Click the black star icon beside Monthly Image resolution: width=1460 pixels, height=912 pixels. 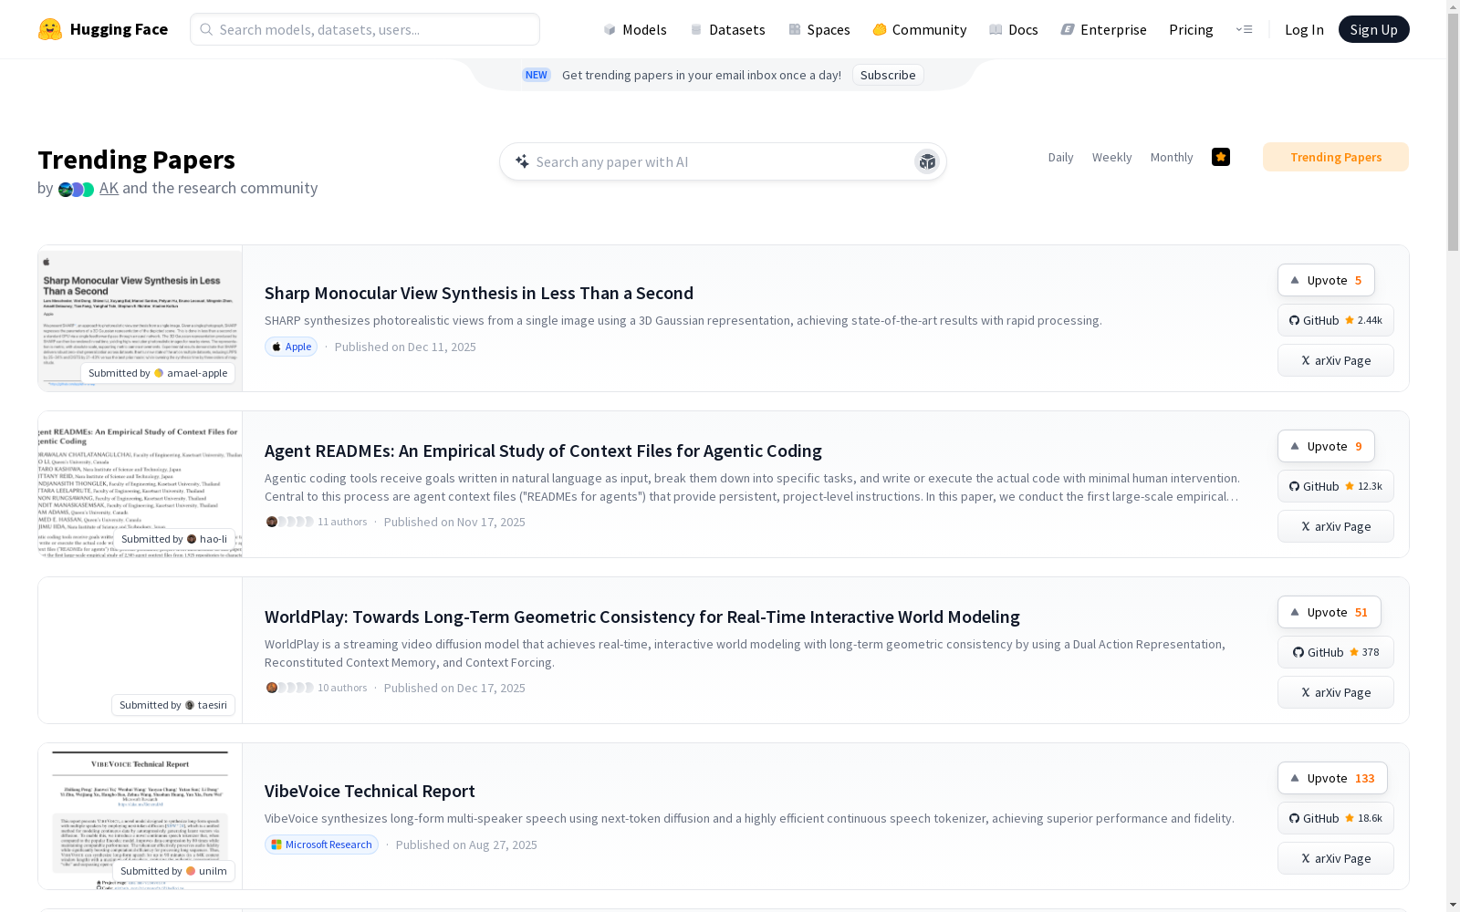(1221, 157)
